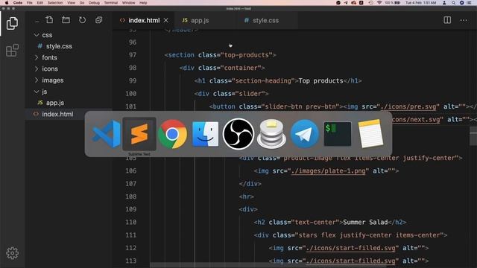
Task: Follow ./icons/start-filled.svg link on line 112
Action: click(x=350, y=248)
